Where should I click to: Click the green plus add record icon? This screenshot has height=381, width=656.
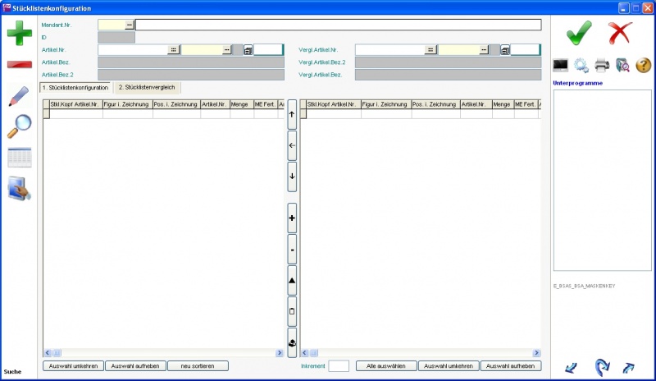pos(20,34)
